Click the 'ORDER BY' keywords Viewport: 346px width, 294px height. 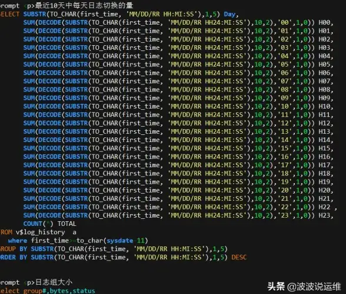click(13, 257)
